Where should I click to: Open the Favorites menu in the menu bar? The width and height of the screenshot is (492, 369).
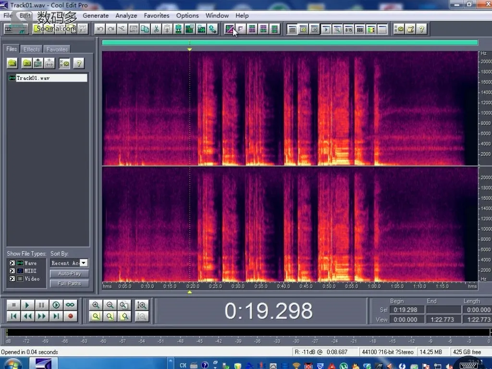coord(157,15)
